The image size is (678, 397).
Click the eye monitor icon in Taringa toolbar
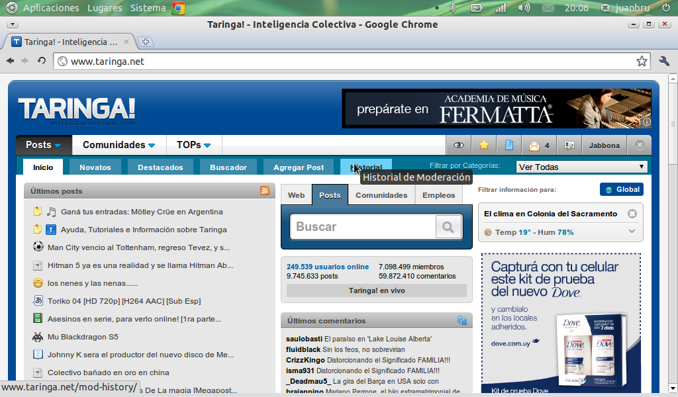coord(458,145)
